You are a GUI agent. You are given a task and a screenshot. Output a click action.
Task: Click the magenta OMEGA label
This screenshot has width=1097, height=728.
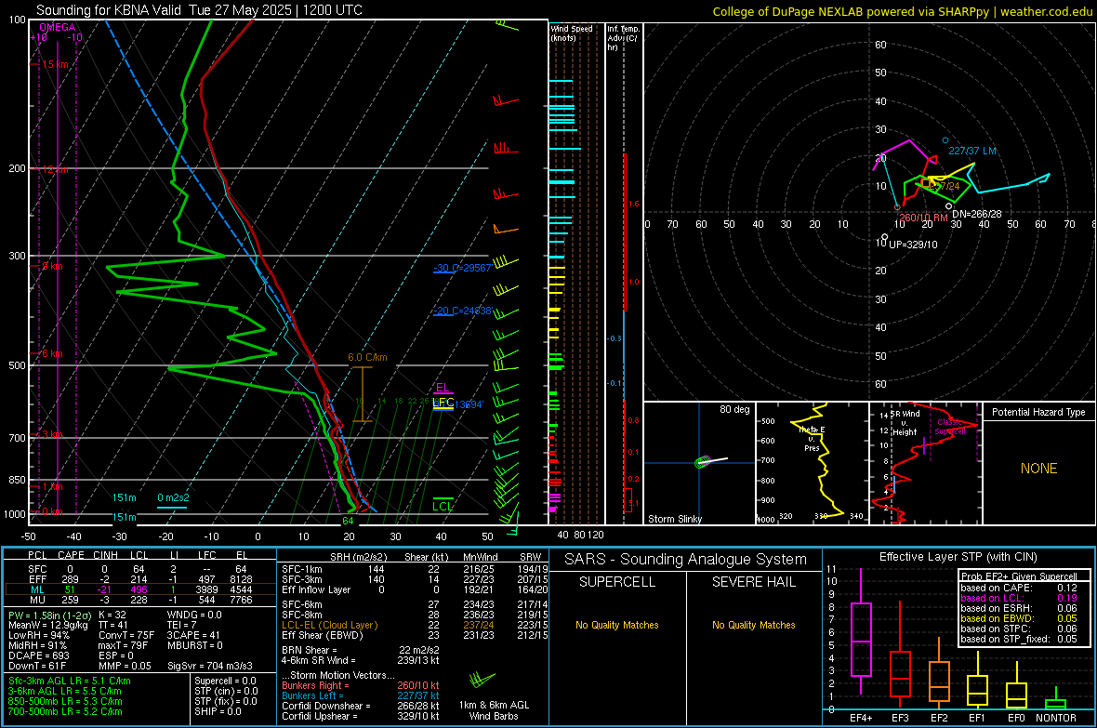(58, 27)
